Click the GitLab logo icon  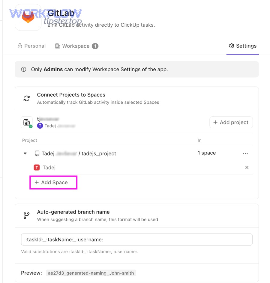(x=28, y=17)
